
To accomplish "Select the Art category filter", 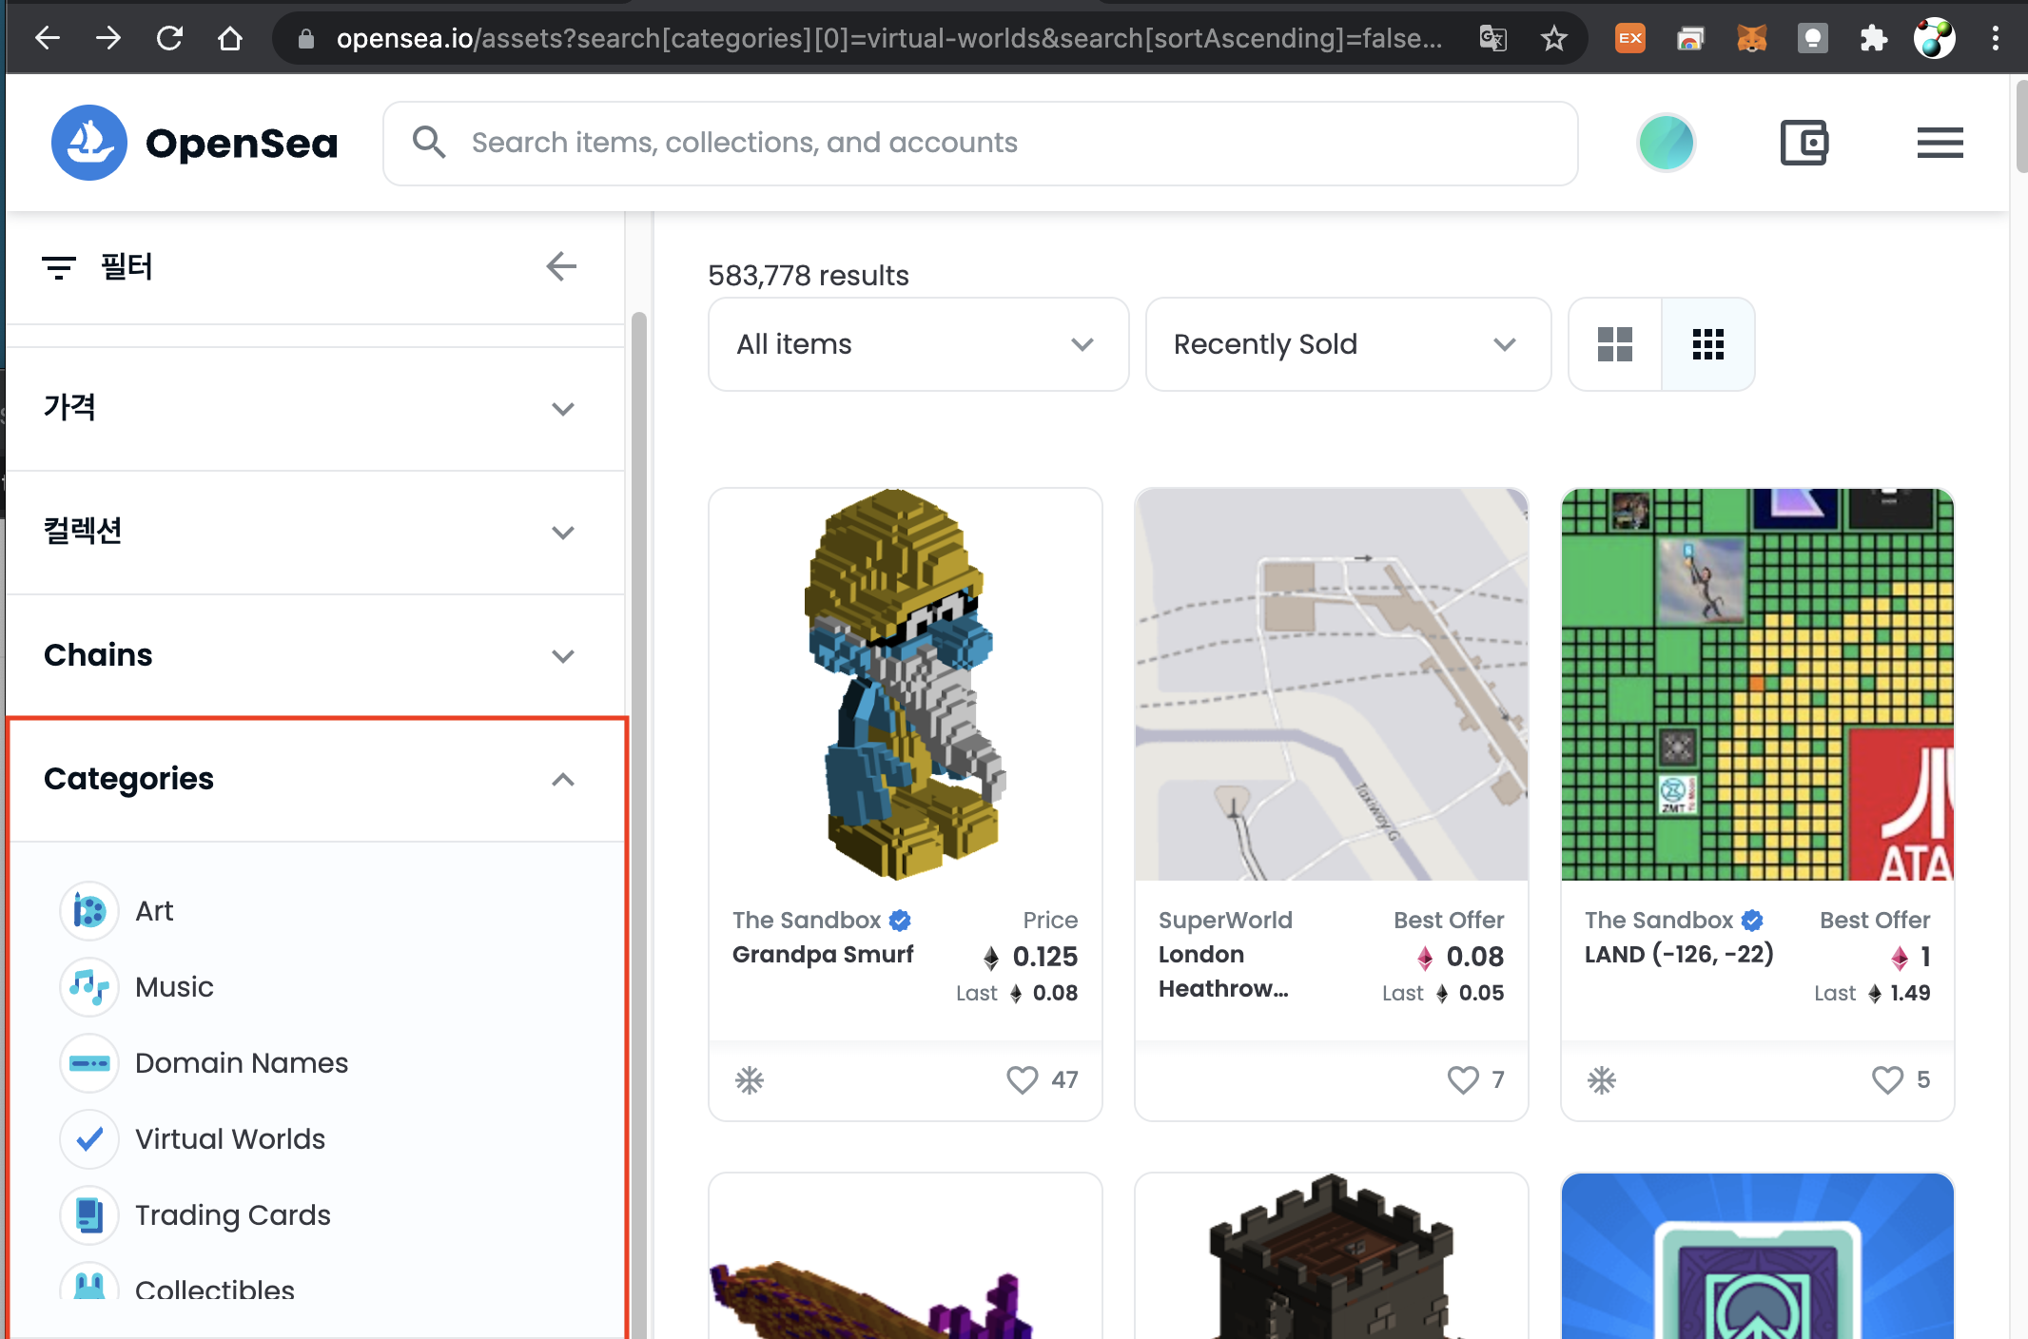I will (x=154, y=911).
